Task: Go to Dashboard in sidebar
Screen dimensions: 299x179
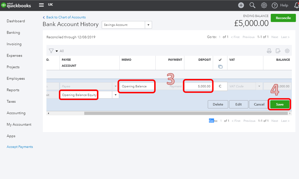Action: [x=16, y=21]
